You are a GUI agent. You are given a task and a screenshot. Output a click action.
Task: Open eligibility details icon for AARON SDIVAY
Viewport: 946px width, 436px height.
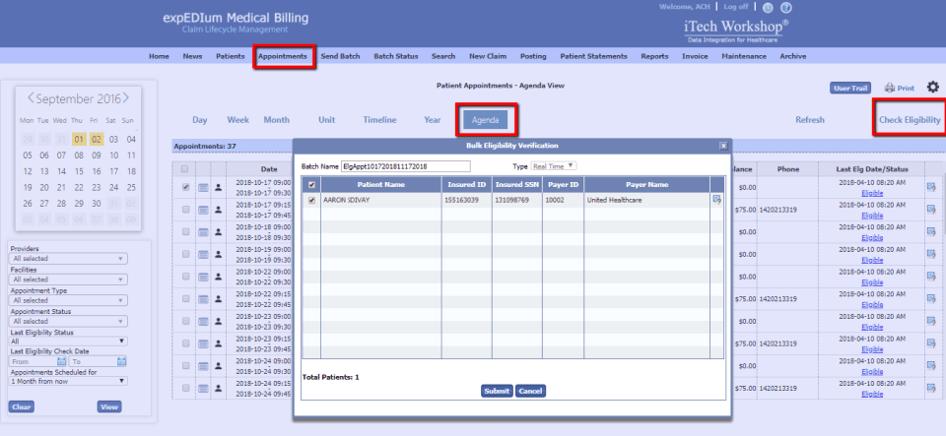coord(716,200)
